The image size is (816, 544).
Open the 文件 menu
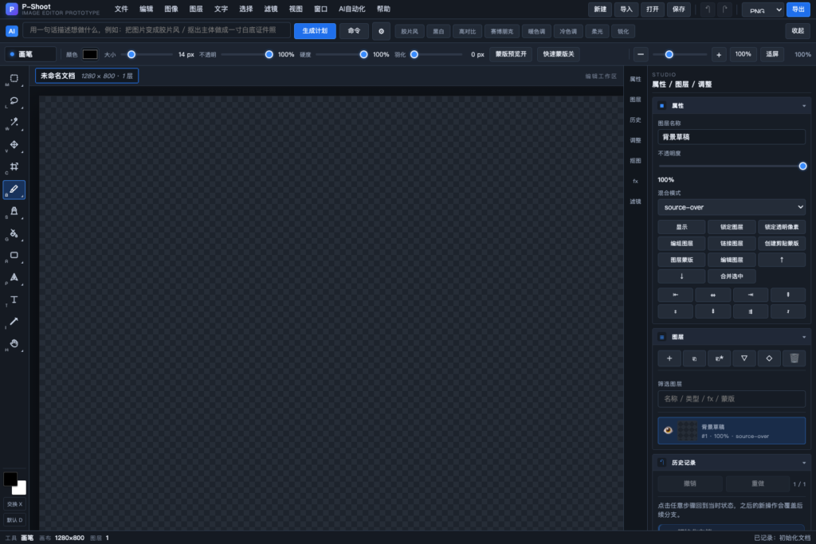[x=121, y=9]
